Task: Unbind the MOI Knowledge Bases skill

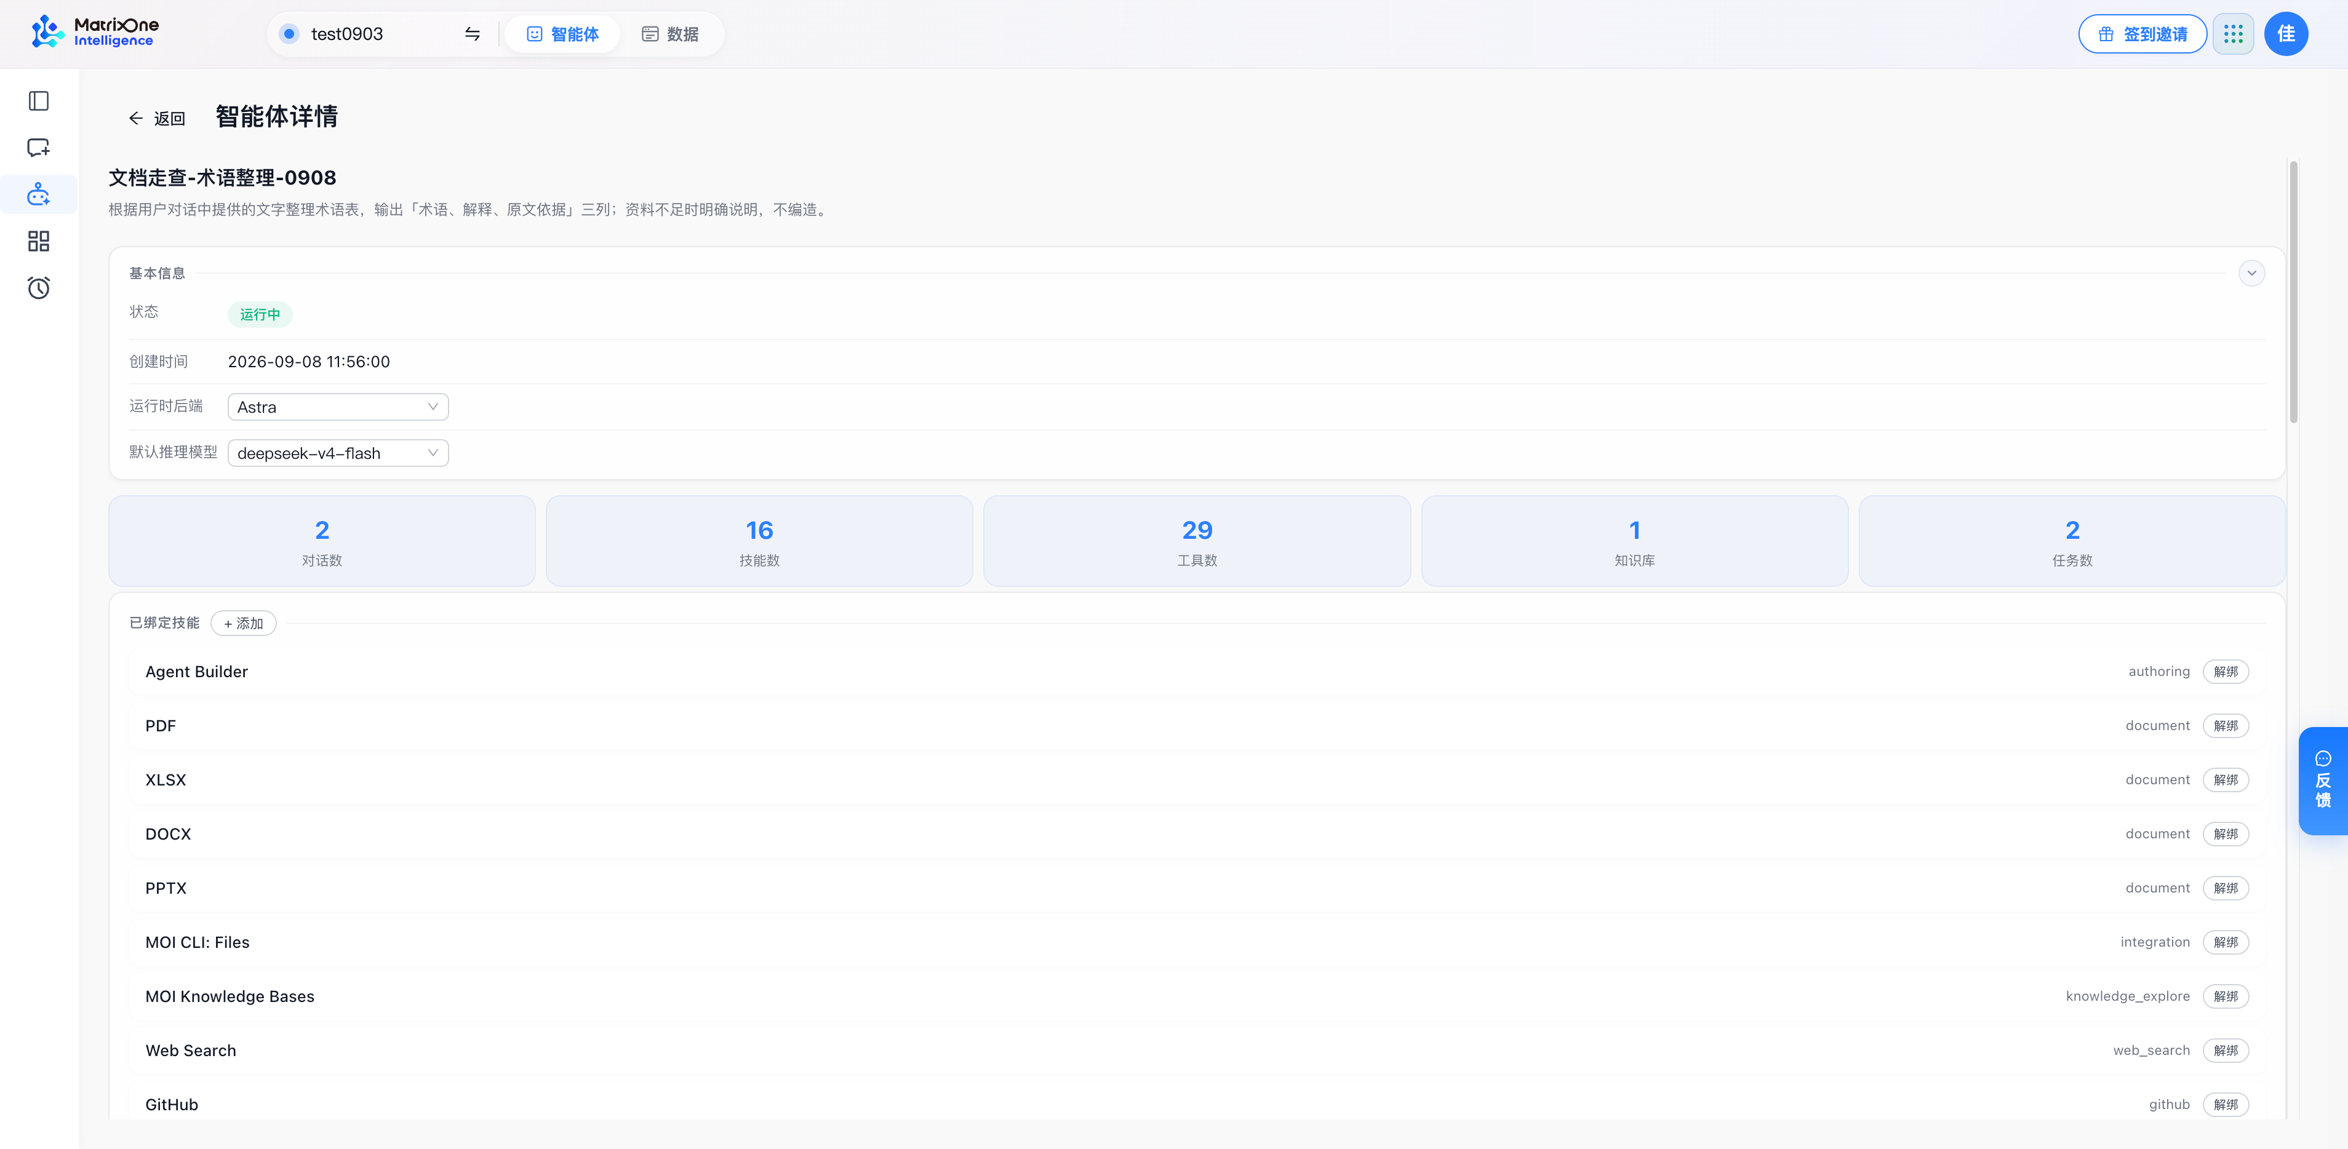Action: point(2226,997)
